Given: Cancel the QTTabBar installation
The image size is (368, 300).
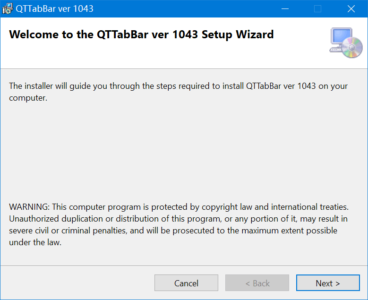Looking at the screenshot, I should point(186,283).
